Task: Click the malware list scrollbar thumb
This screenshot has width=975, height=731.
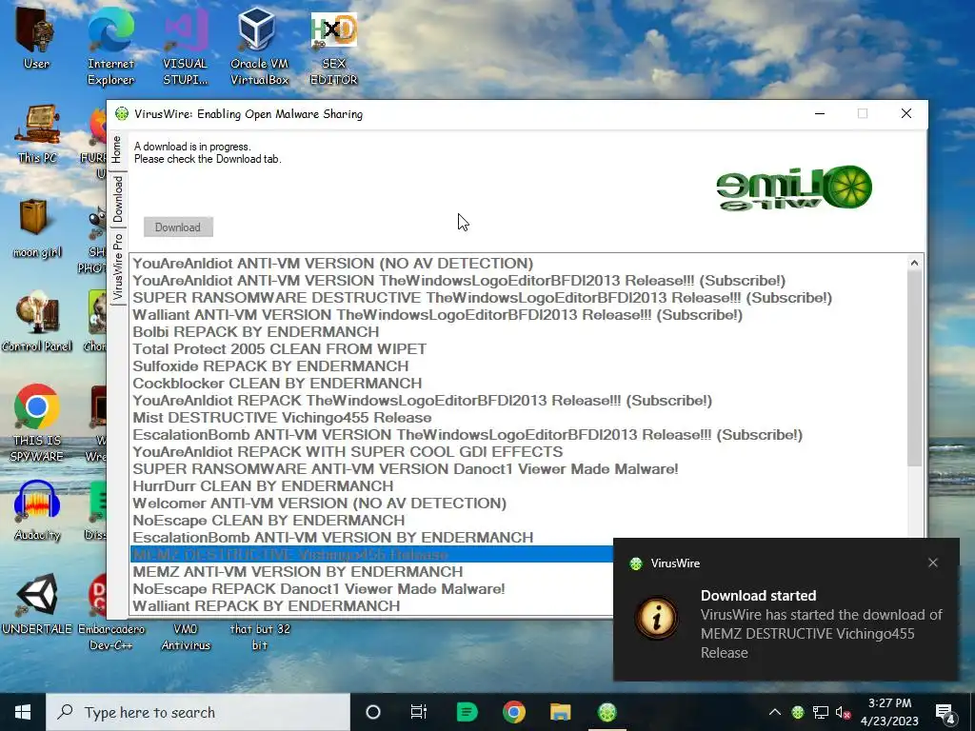Action: pyautogui.click(x=914, y=368)
